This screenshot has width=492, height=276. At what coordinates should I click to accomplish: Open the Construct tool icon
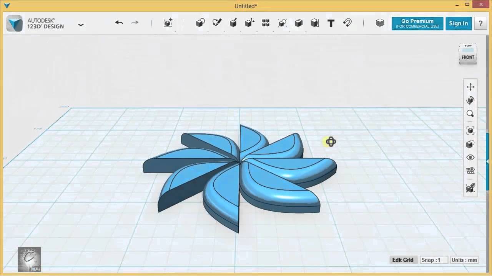233,23
